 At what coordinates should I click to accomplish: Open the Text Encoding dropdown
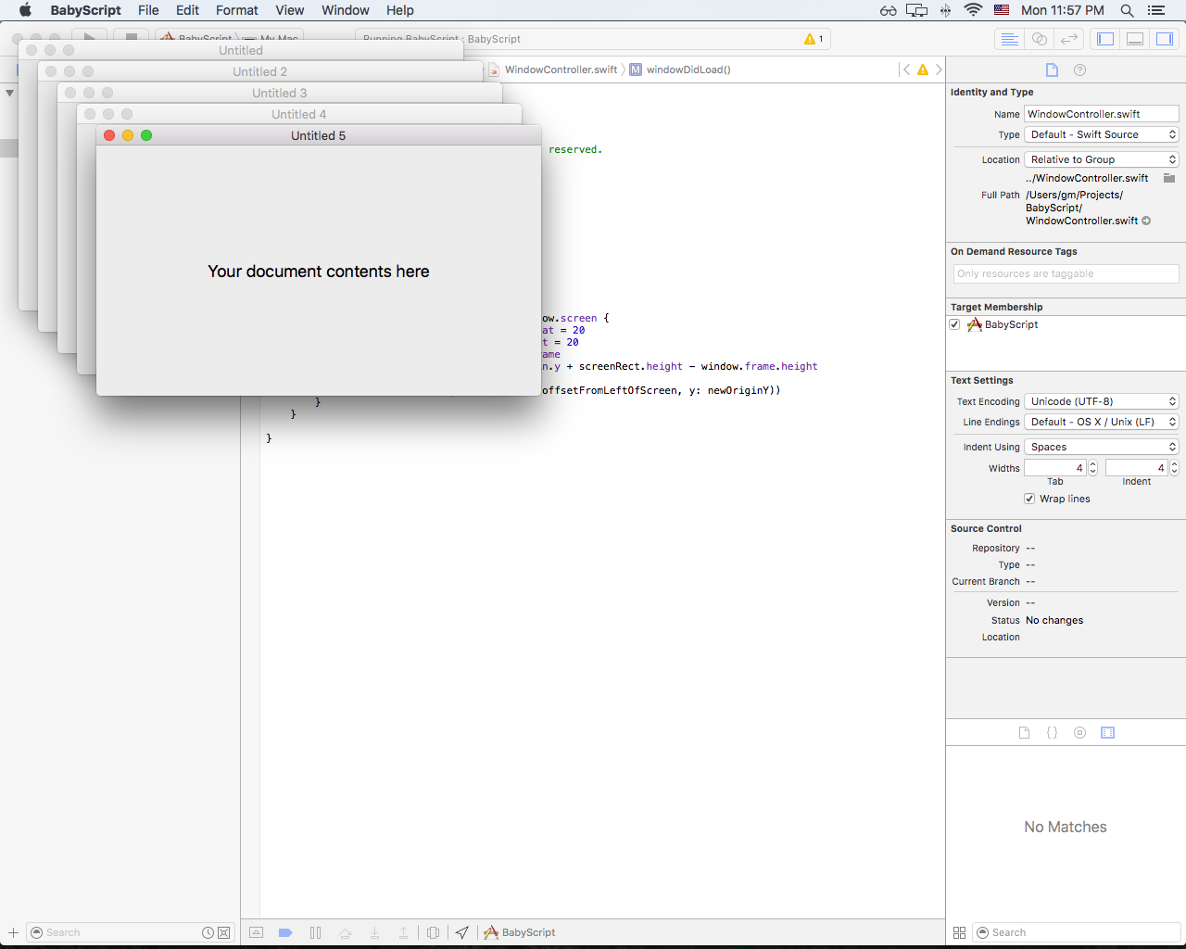coord(1102,401)
